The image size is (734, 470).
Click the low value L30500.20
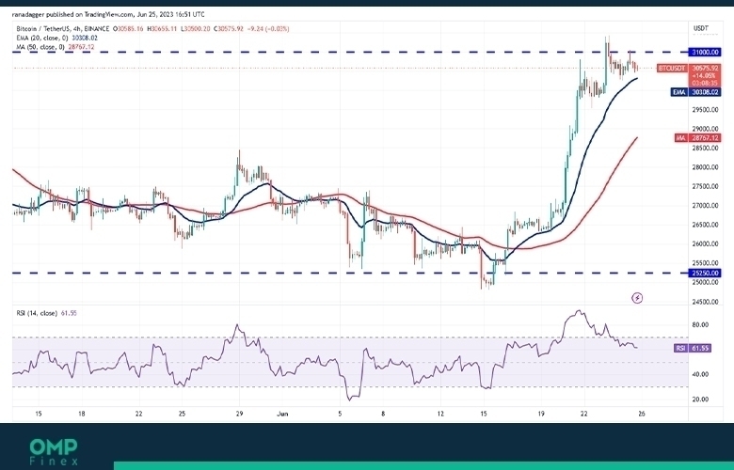coord(196,28)
